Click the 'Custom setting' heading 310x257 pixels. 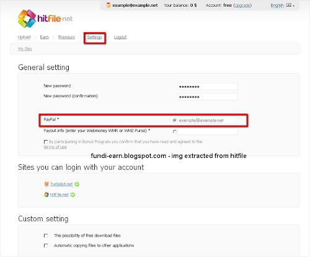coord(43,219)
